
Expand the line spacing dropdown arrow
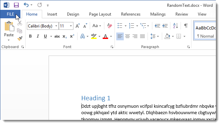pos(158,36)
